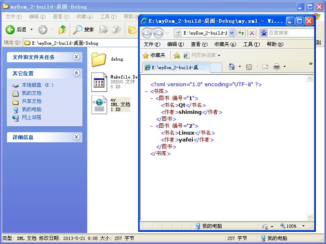Collapse the 书库 root XML node

coord(146,91)
